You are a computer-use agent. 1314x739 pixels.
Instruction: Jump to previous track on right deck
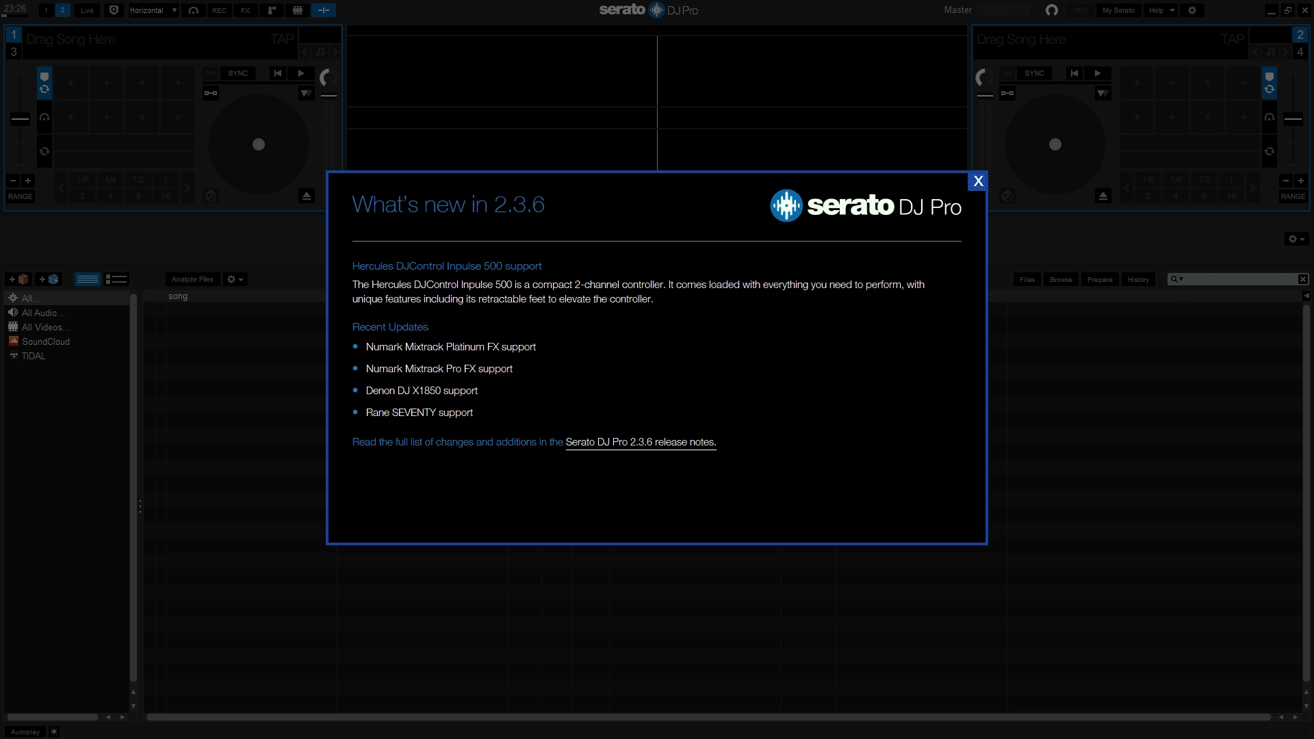[x=1074, y=73]
